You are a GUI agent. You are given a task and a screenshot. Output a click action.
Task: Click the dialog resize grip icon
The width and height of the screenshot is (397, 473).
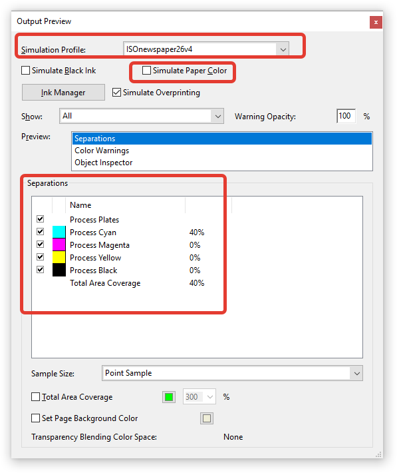coord(378,454)
